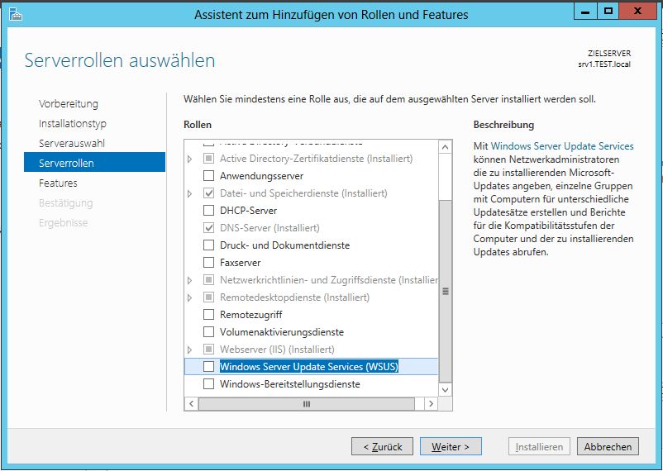Expand Remotedesktopdienste role node

tap(190, 297)
